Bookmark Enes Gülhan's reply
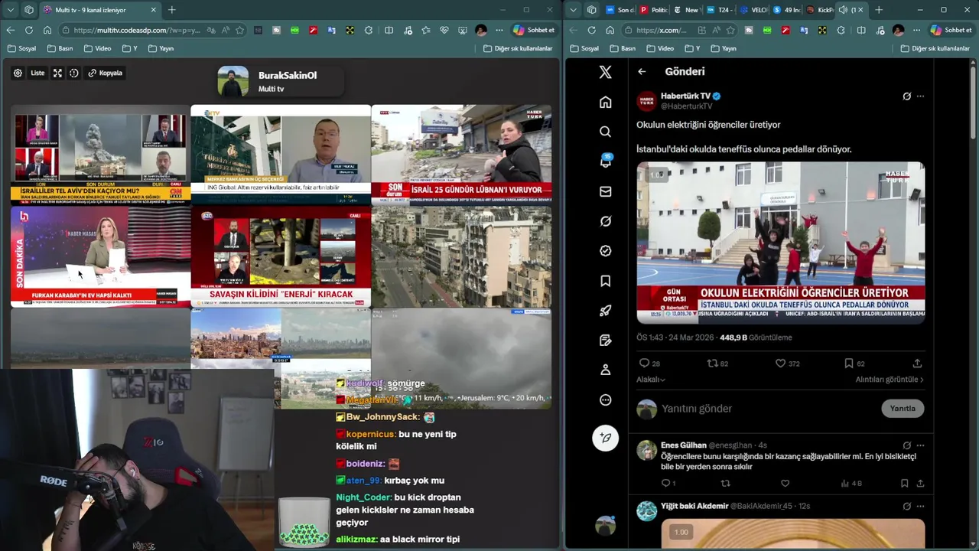The width and height of the screenshot is (979, 551). click(x=904, y=484)
